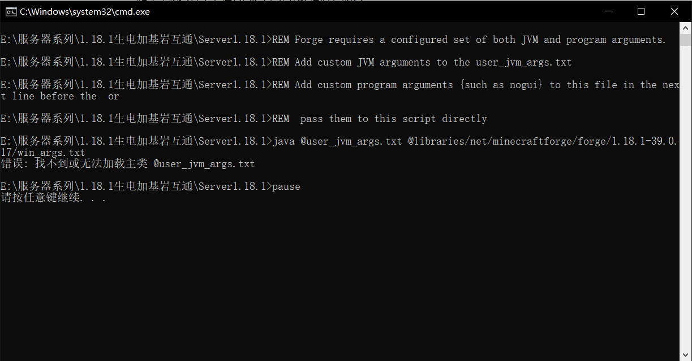This screenshot has width=692, height=361.
Task: Click the "pause" command text
Action: tap(286, 186)
